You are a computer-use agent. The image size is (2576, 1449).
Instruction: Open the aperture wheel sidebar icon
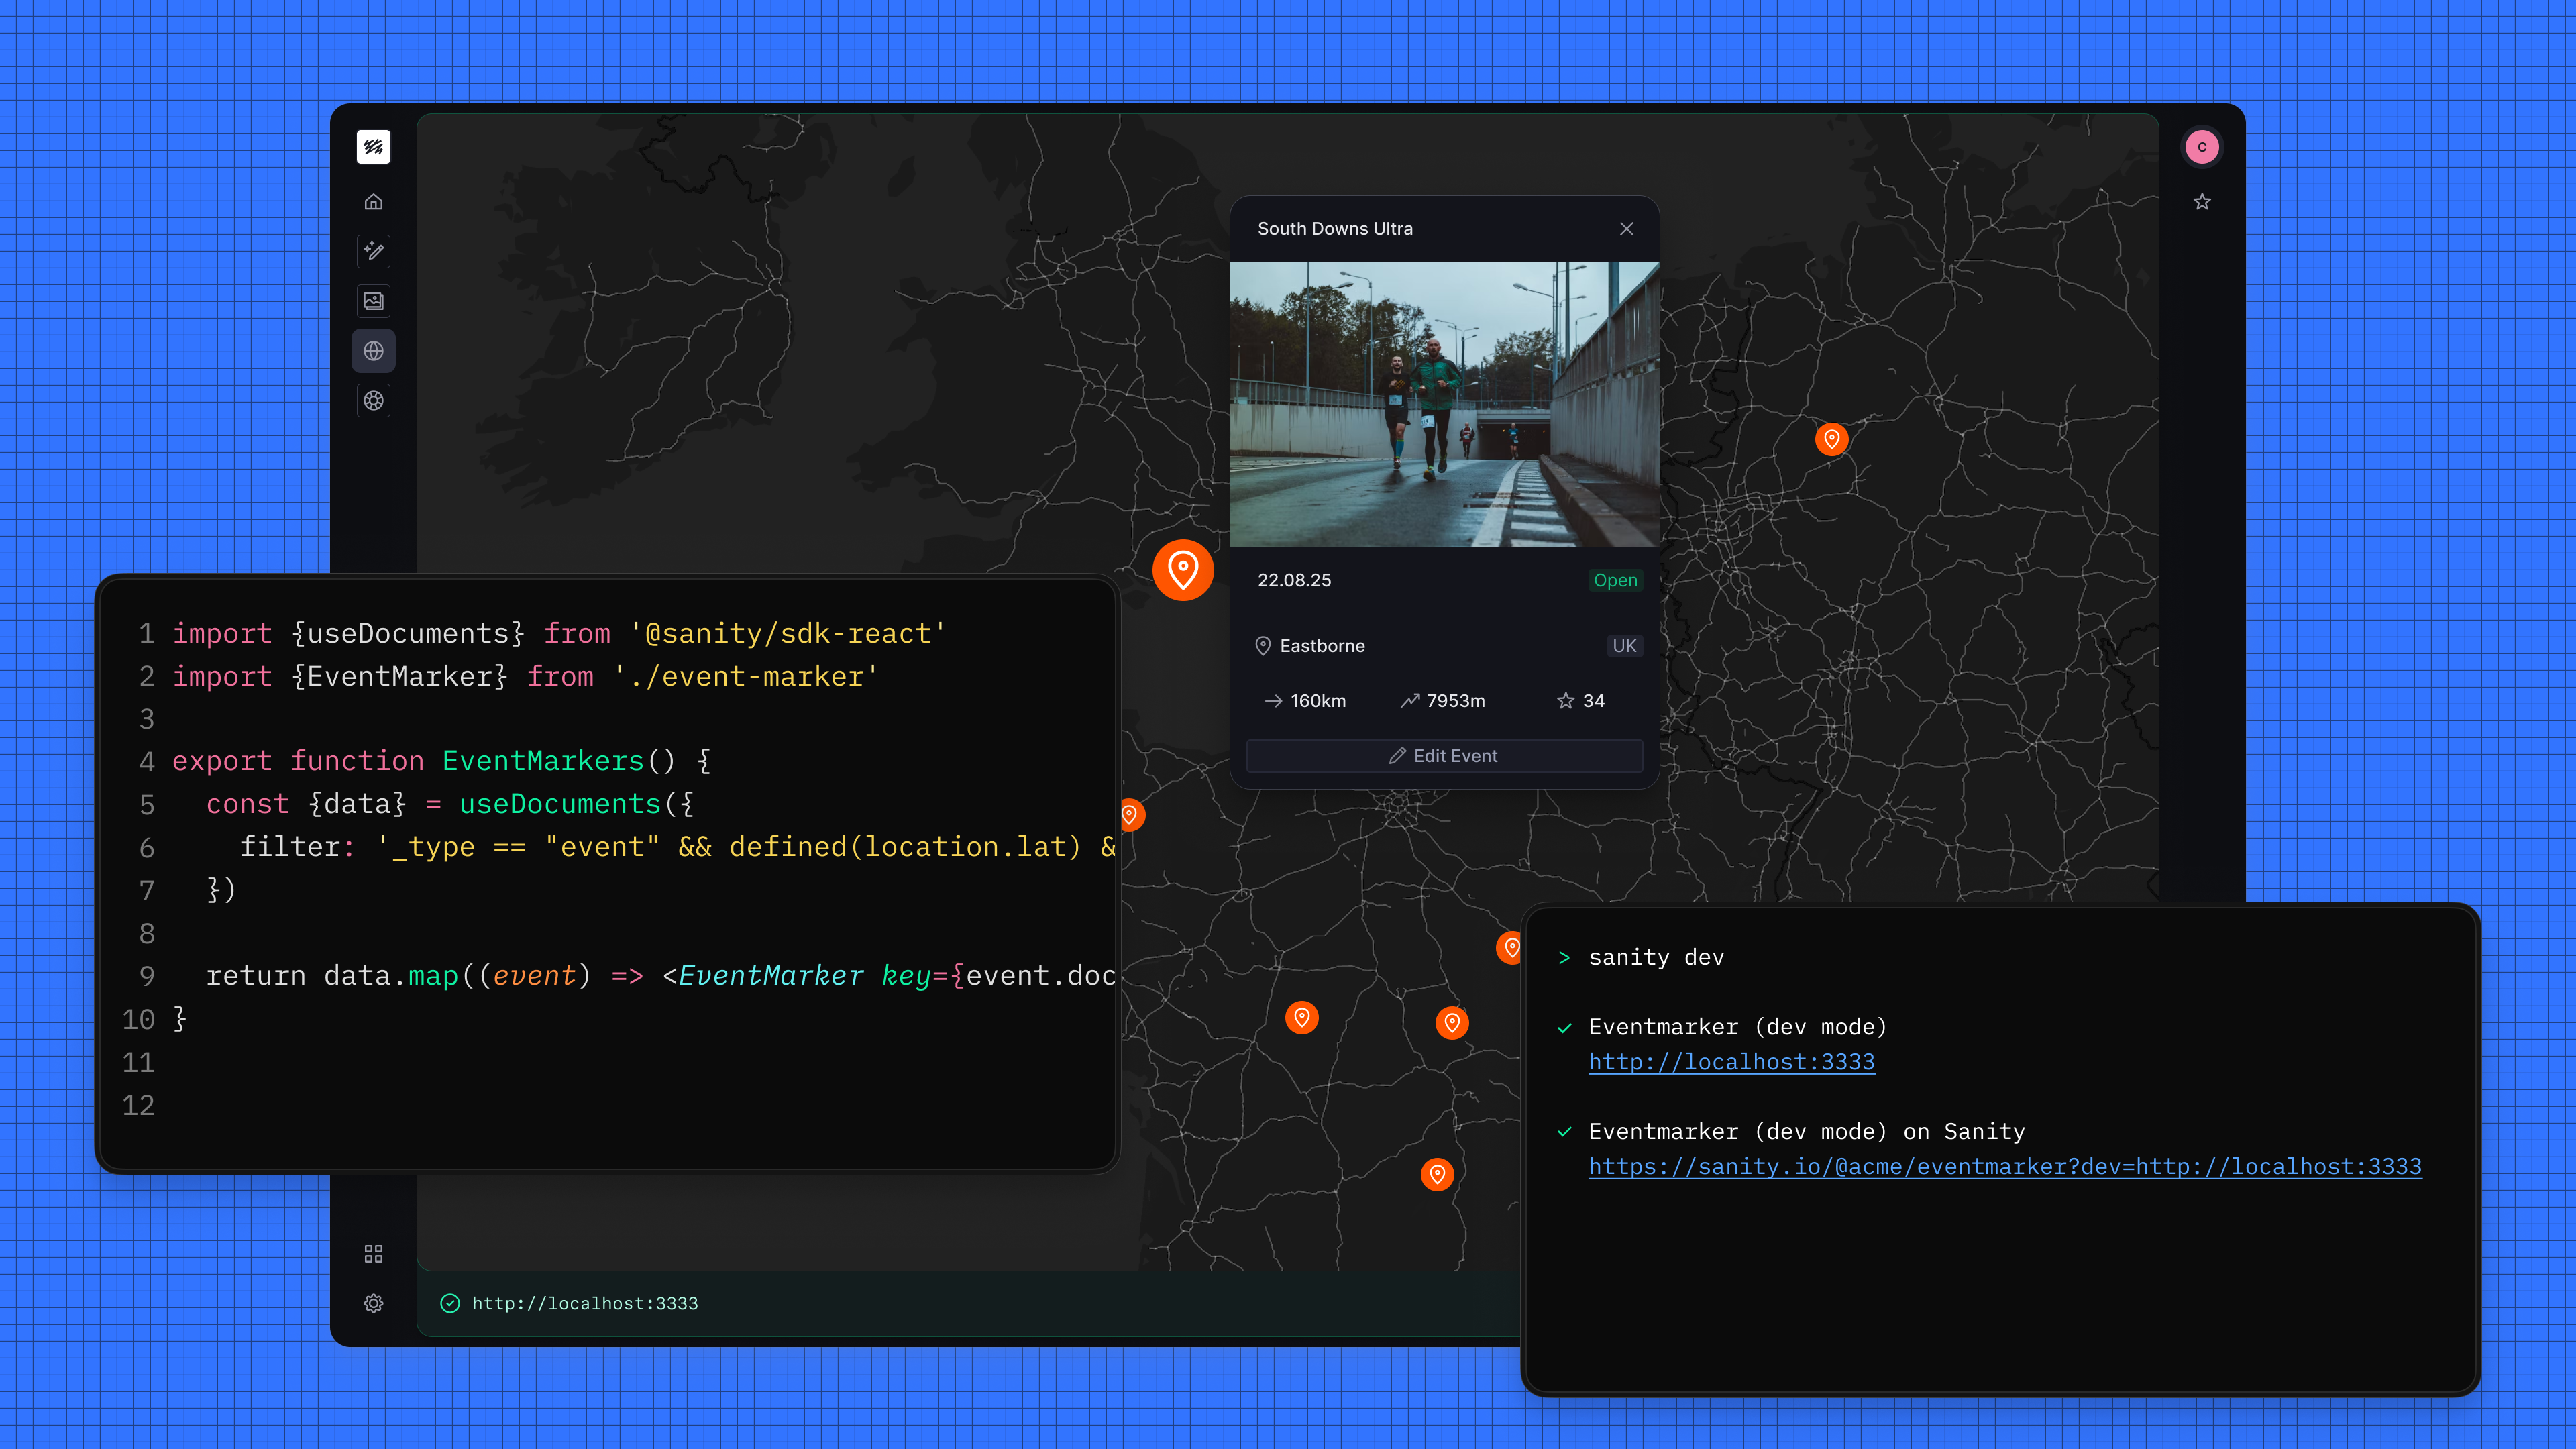tap(373, 401)
